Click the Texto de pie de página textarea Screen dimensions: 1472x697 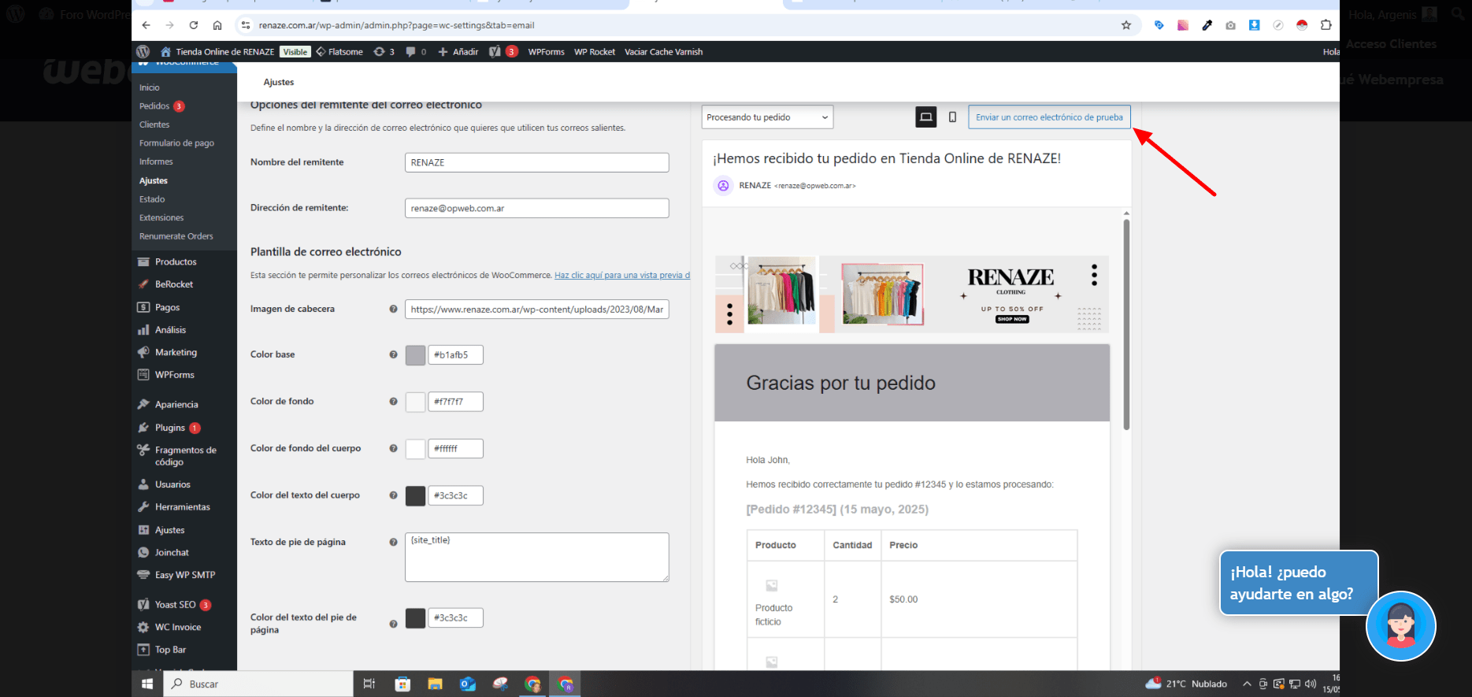(537, 558)
